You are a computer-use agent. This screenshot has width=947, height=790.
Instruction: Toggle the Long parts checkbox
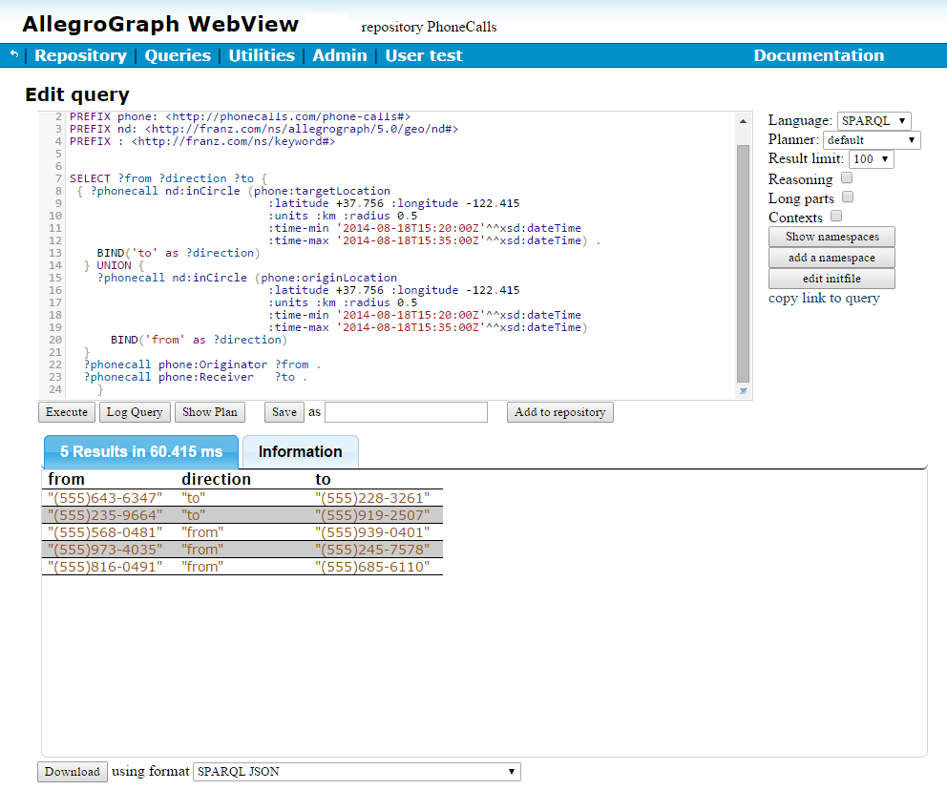(x=848, y=197)
